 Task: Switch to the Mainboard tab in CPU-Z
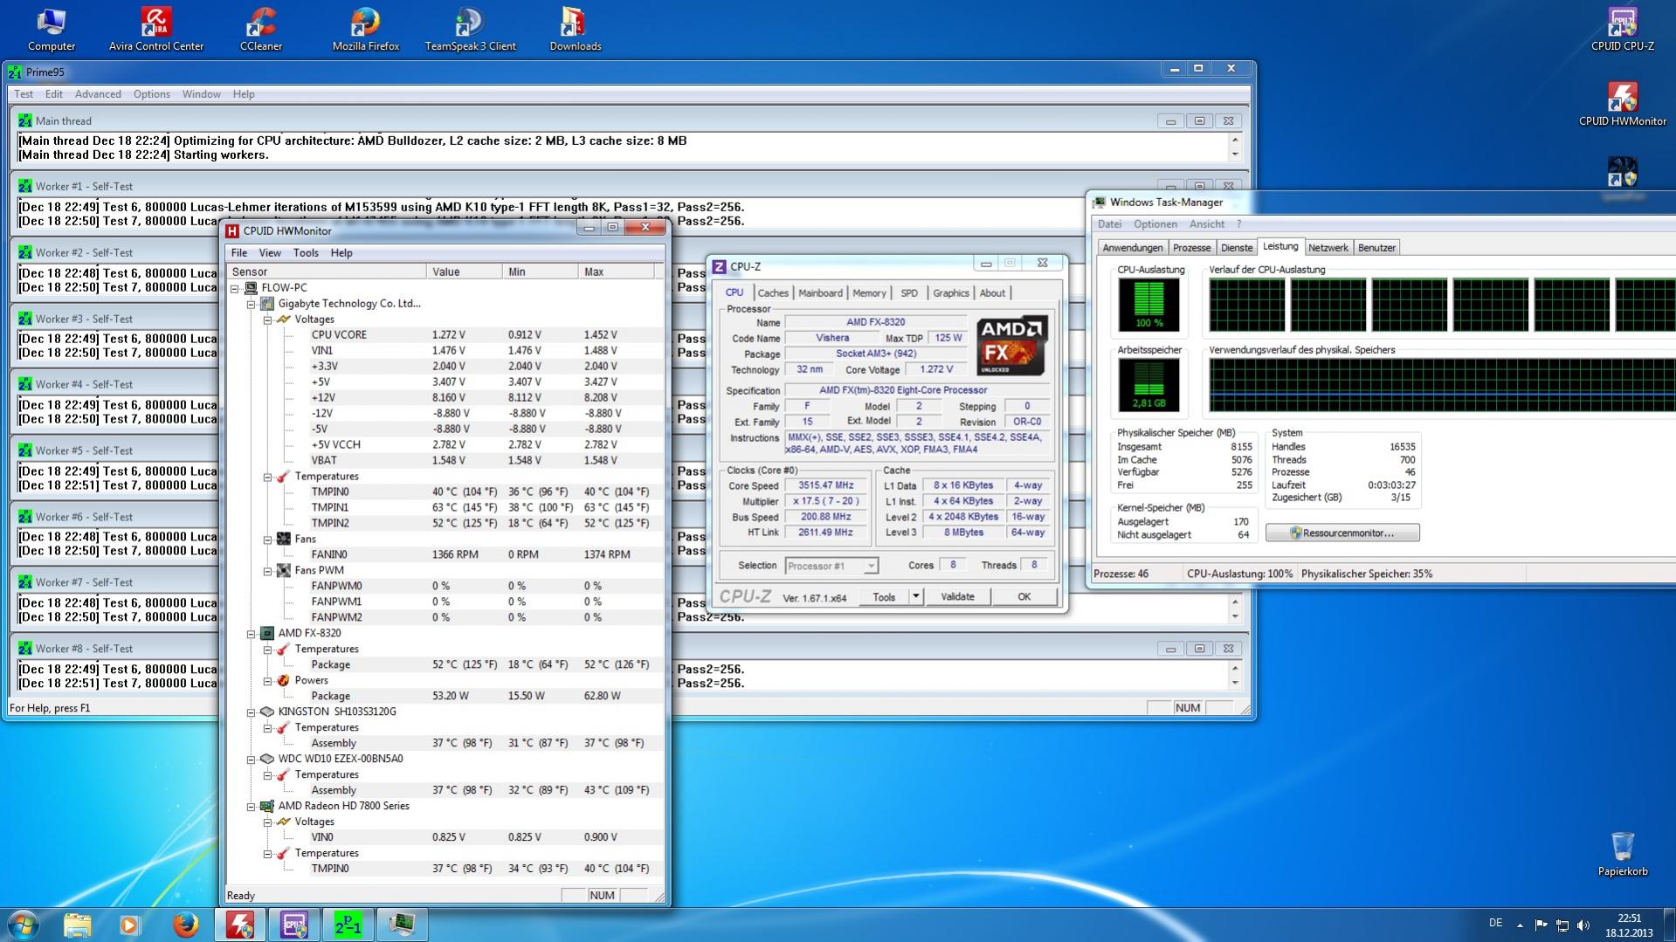(820, 293)
